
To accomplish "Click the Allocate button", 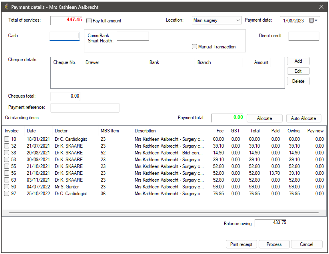I will tap(264, 118).
